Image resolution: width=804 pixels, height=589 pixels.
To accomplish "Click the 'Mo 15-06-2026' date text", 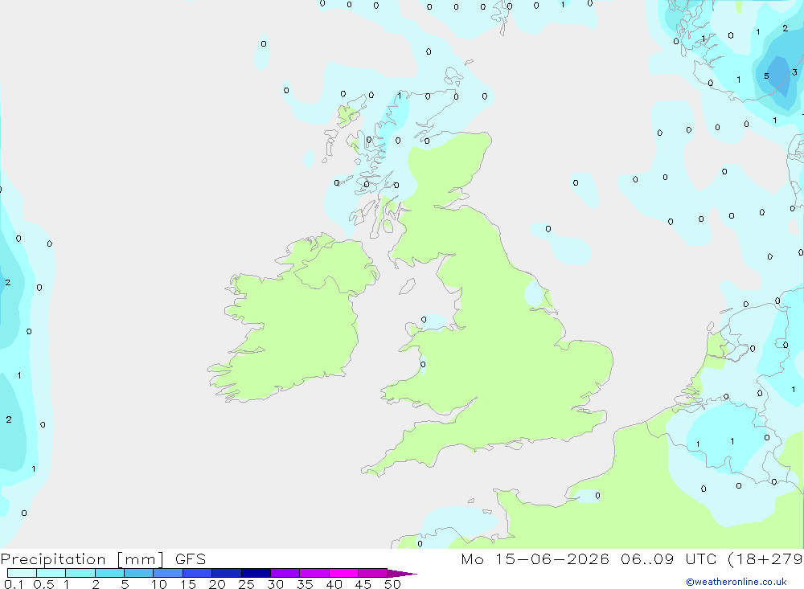I will pyautogui.click(x=535, y=558).
